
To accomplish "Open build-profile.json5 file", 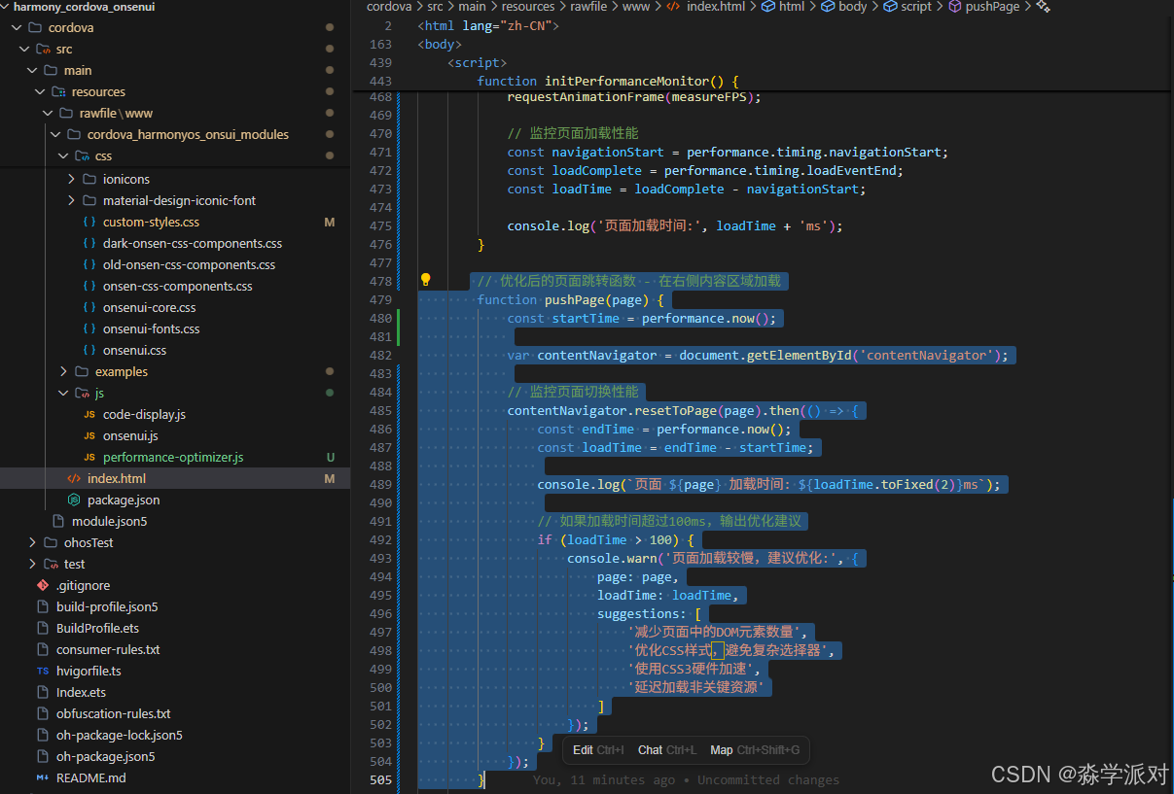I will pyautogui.click(x=107, y=607).
